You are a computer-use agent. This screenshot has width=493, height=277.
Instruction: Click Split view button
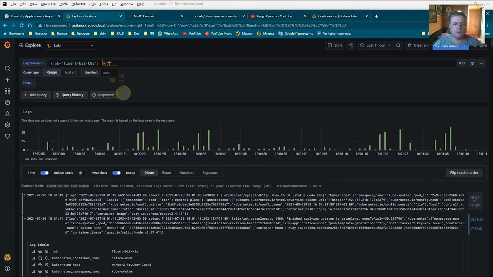(x=335, y=45)
